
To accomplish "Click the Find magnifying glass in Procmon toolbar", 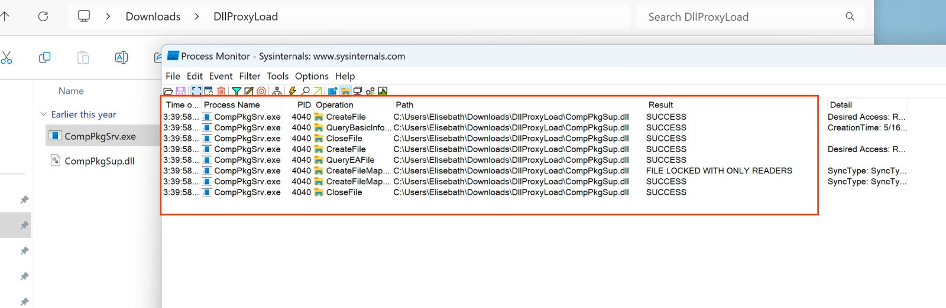I will 305,91.
